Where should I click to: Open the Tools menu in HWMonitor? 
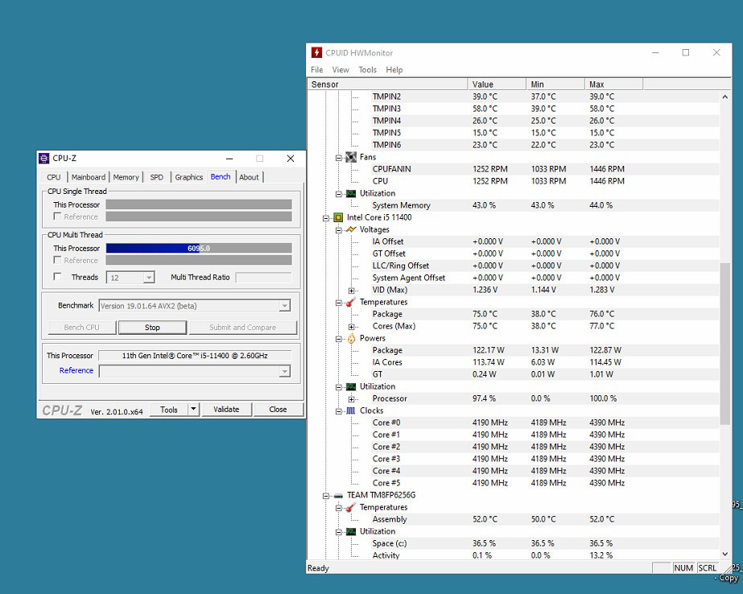pos(367,70)
